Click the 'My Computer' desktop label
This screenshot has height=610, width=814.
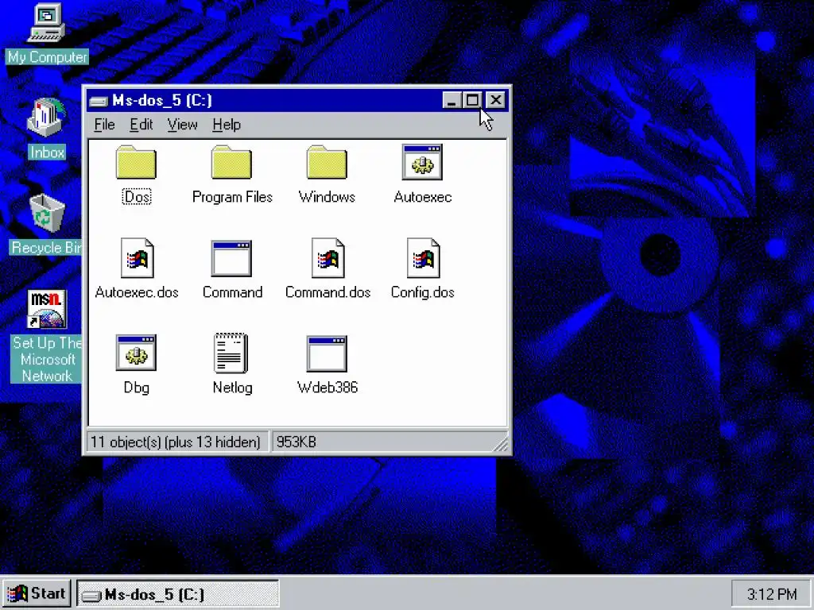47,57
